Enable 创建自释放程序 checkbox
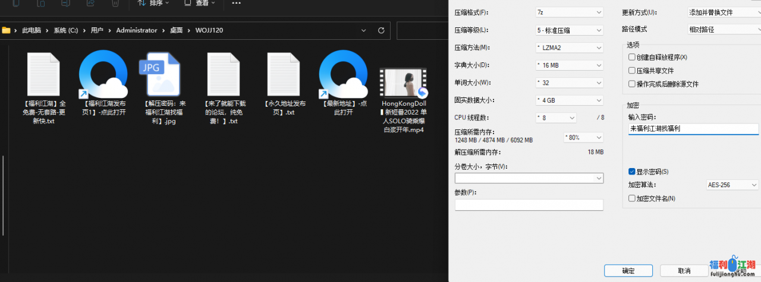 [632, 57]
